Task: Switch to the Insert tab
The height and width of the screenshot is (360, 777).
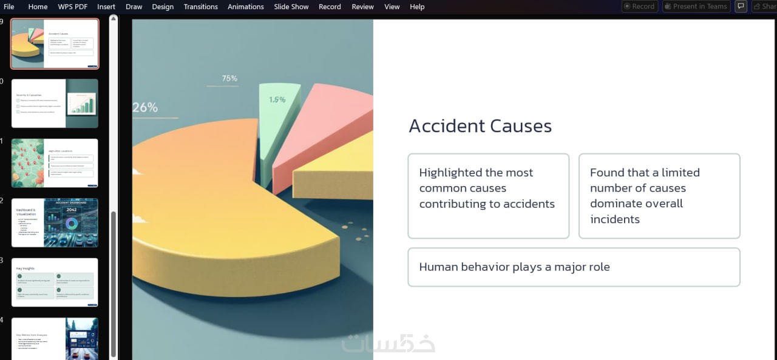Action: pos(106,7)
